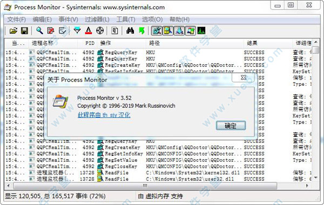Open the 工具(T) menu
This screenshot has height=205, width=324.
pyautogui.click(x=126, y=19)
